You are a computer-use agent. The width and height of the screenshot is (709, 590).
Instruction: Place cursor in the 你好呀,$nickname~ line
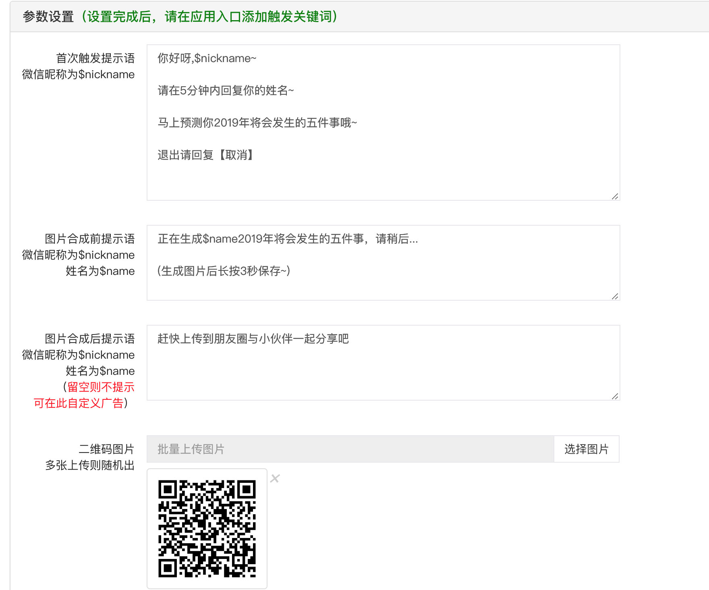[x=207, y=58]
